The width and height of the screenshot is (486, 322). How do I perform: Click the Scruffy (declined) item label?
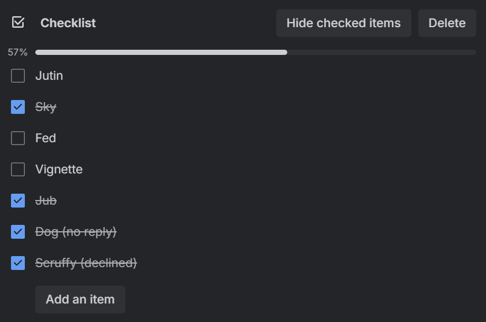point(86,263)
